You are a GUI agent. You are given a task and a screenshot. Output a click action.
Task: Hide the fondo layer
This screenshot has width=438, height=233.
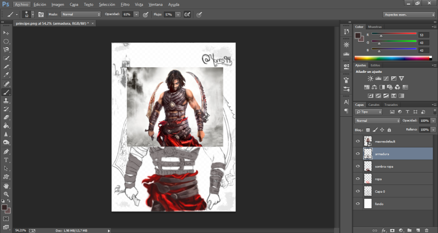point(358,204)
